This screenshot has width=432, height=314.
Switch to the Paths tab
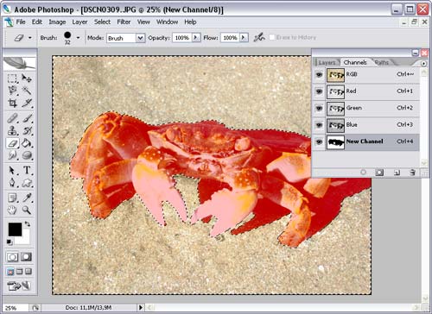tap(382, 62)
